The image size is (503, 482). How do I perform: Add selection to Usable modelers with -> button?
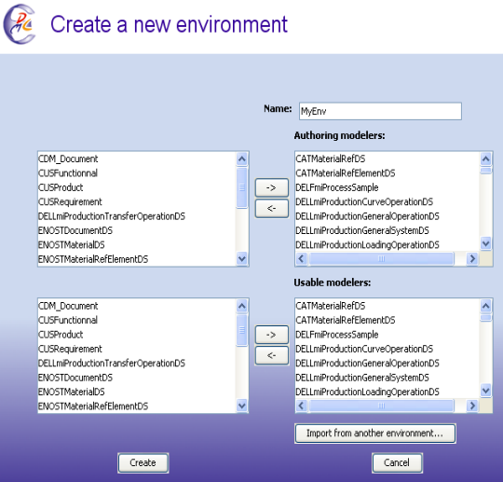pos(272,335)
